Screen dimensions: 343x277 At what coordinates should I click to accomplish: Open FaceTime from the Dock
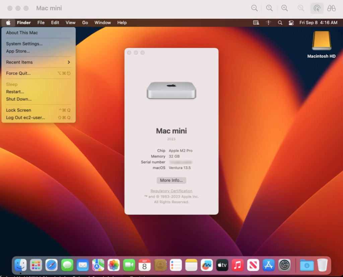point(129,265)
